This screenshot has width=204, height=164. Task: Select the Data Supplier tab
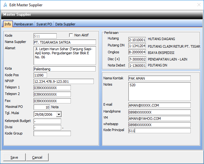(65, 24)
